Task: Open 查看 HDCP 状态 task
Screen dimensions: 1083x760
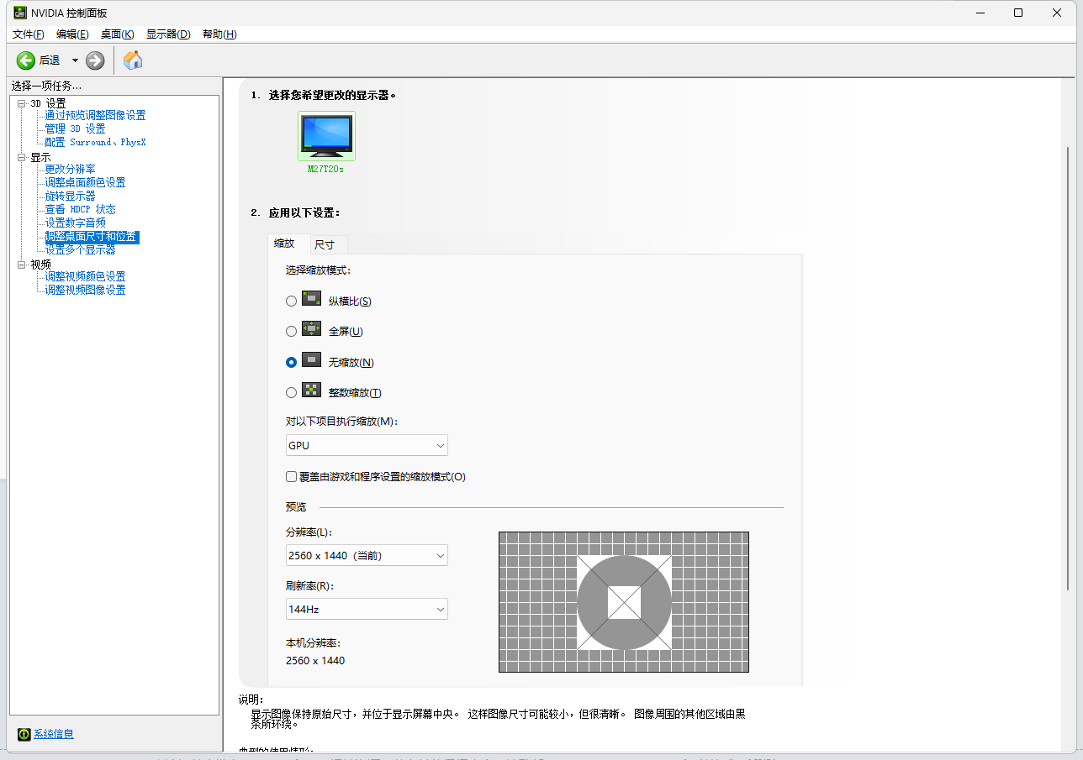Action: [81, 209]
